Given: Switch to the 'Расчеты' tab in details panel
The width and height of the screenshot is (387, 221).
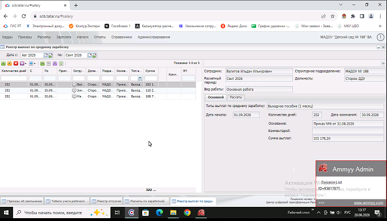Looking at the screenshot, I should click(236, 97).
